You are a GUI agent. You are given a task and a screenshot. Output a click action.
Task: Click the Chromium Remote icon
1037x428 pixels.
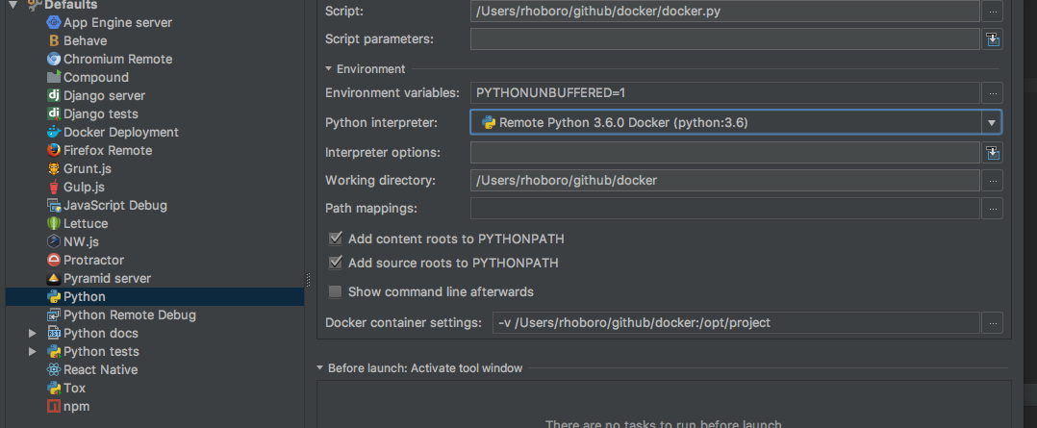pyautogui.click(x=54, y=59)
